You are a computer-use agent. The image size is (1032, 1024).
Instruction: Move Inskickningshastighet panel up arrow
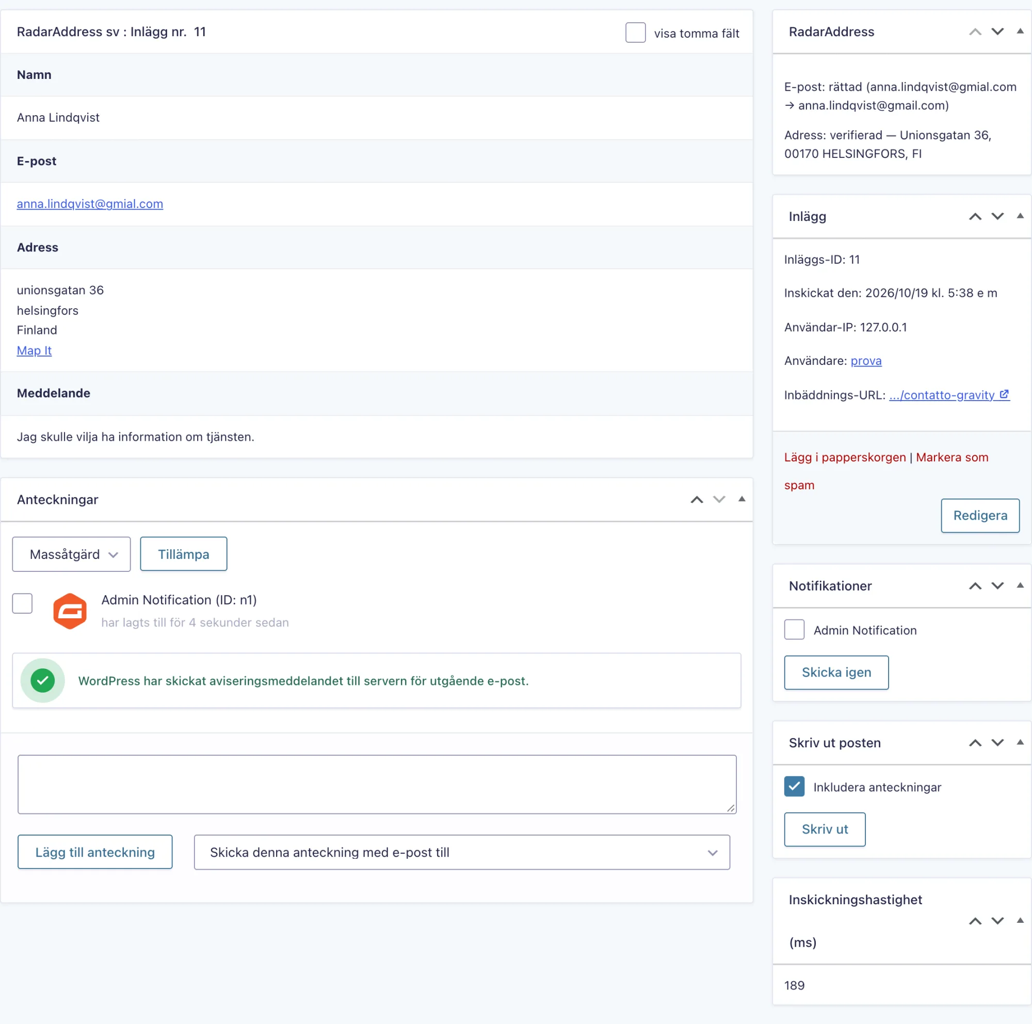pyautogui.click(x=975, y=921)
